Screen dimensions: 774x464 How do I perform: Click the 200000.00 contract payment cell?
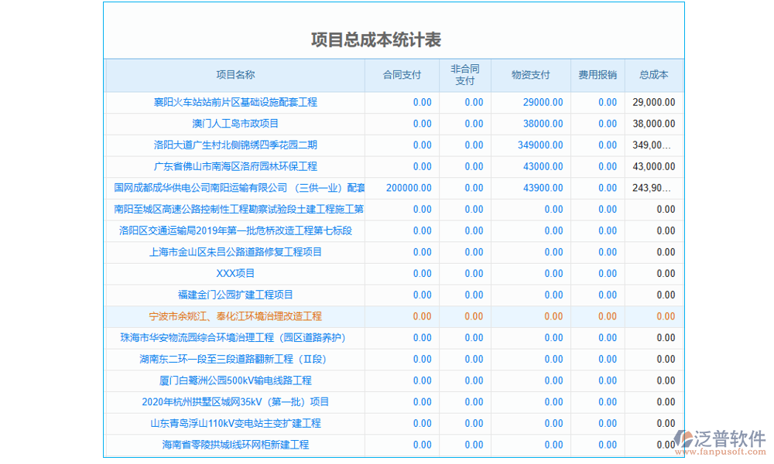tap(408, 187)
